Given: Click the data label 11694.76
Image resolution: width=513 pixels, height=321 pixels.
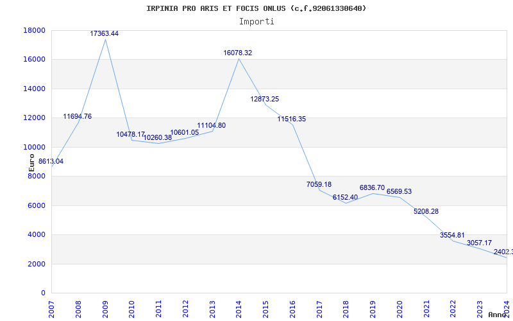Looking at the screenshot, I should (78, 116).
